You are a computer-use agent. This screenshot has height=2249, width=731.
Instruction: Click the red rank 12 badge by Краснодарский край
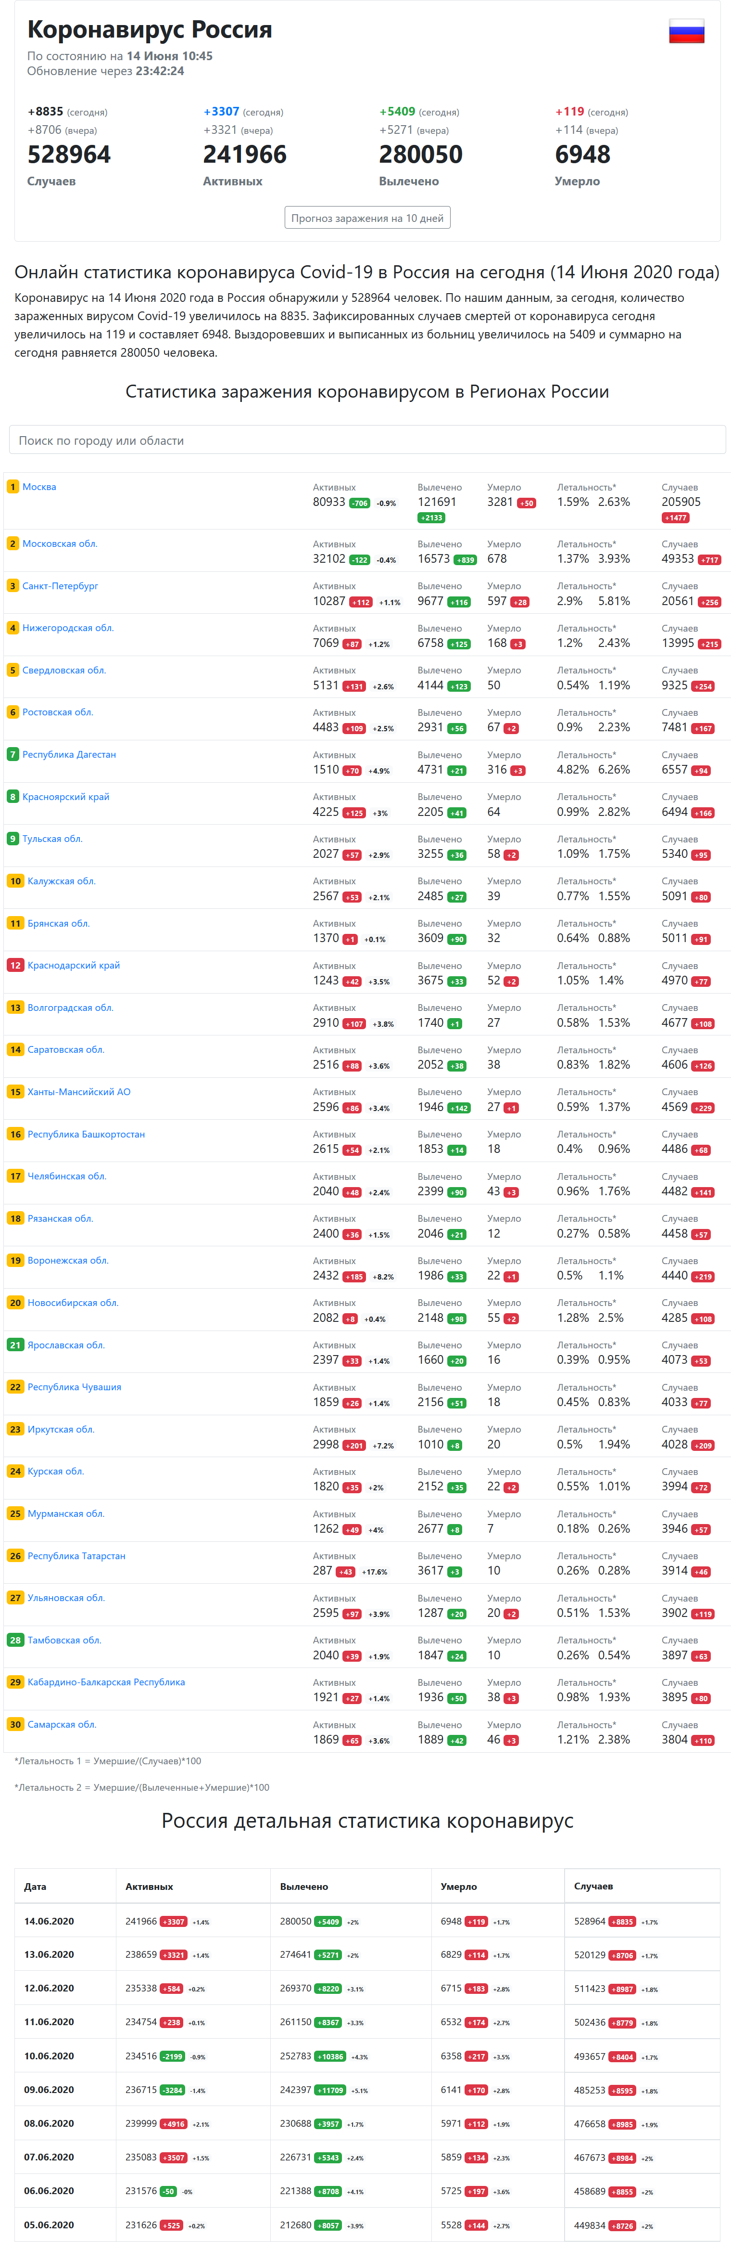[x=15, y=966]
